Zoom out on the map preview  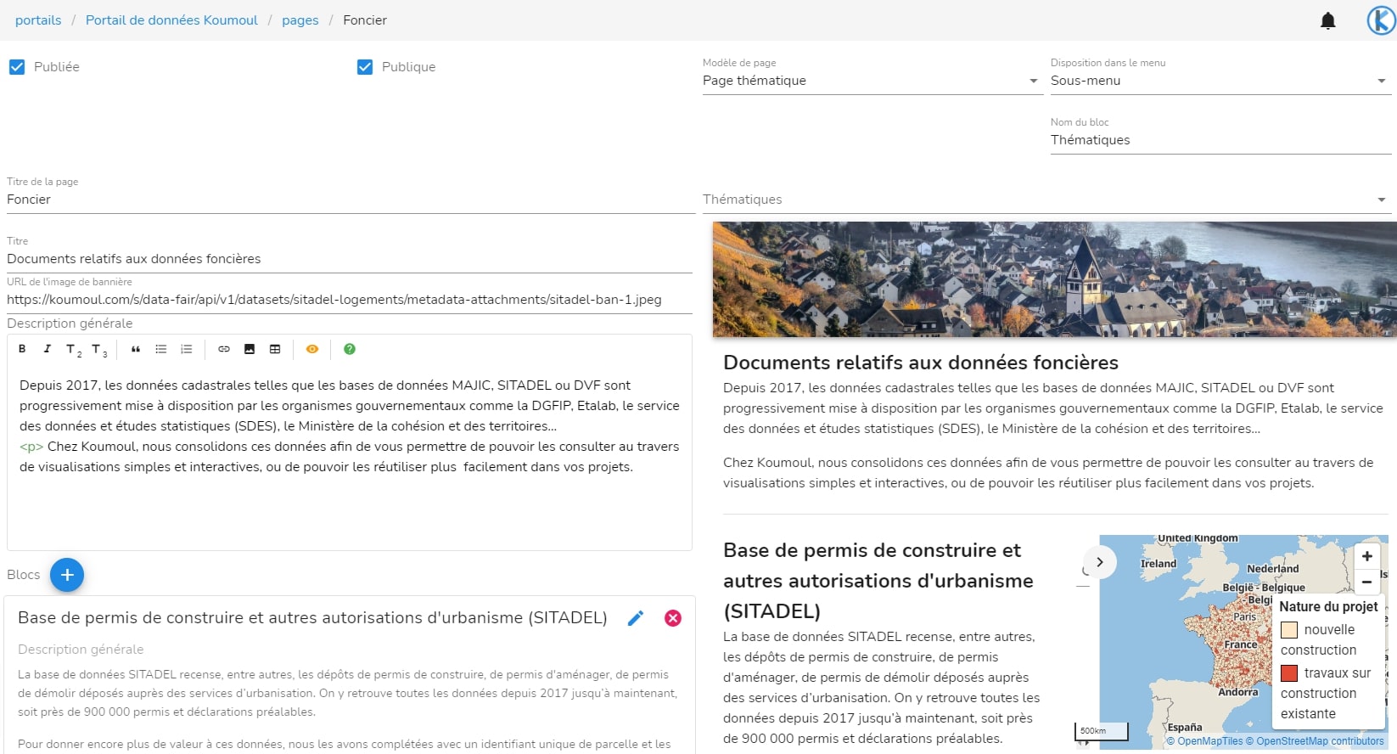(x=1366, y=582)
